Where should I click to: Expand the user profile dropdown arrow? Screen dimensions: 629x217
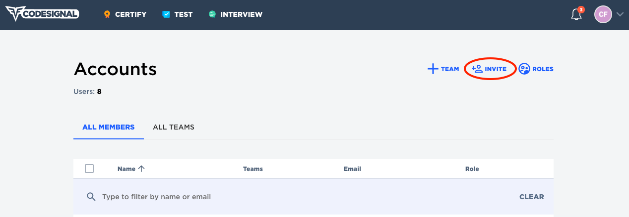click(620, 15)
